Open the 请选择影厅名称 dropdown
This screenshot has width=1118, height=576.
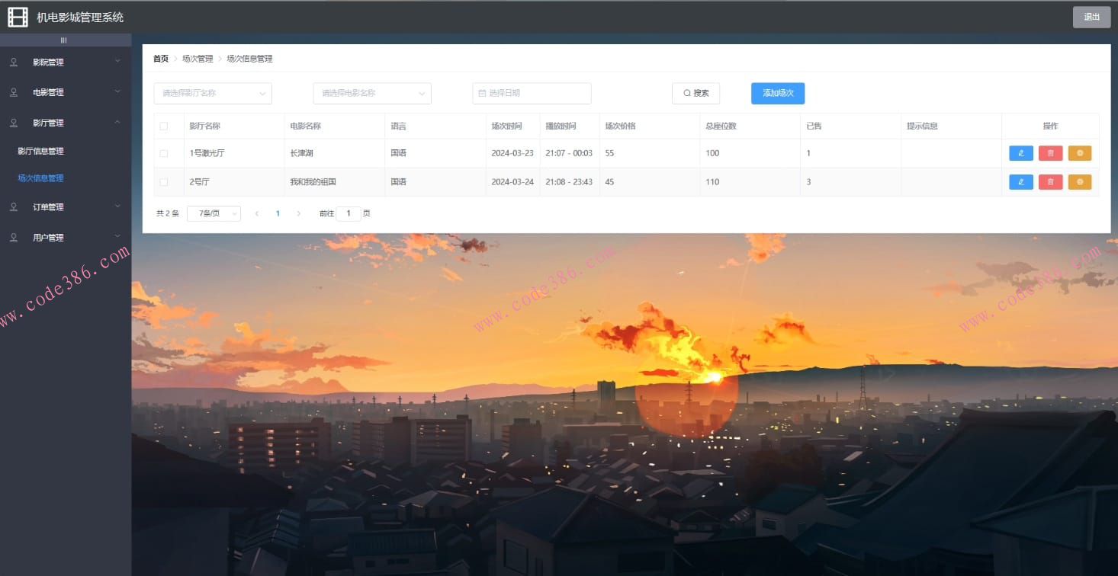pos(213,93)
